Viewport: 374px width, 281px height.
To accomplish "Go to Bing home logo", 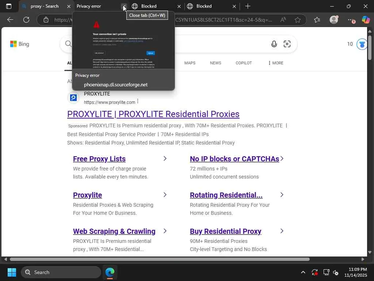I will tap(20, 44).
